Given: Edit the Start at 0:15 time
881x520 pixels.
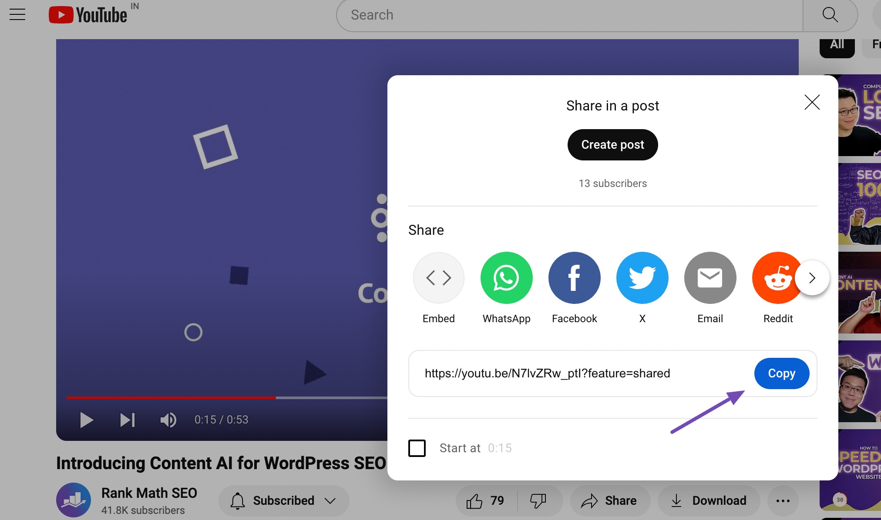Looking at the screenshot, I should 500,448.
